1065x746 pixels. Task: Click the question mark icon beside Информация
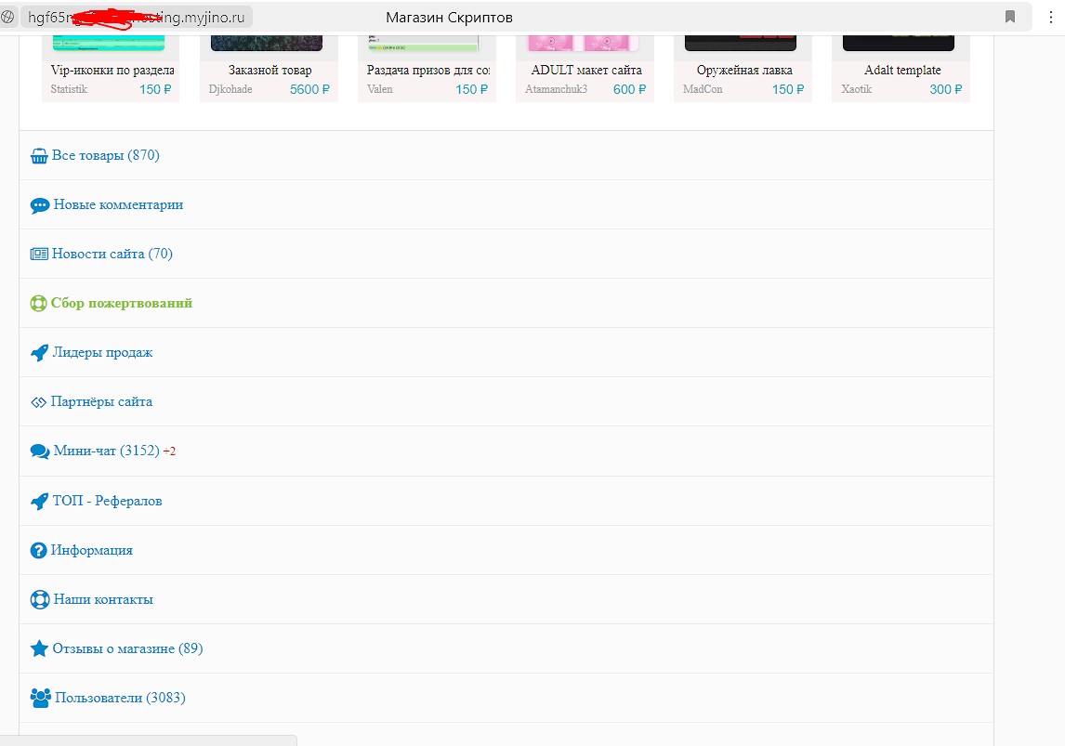coord(39,550)
